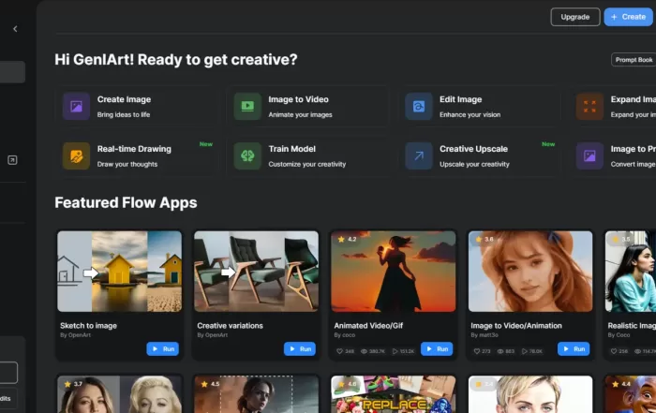Click views eye icon on Image to Video/Animation
This screenshot has height=413, width=656.
coord(500,351)
